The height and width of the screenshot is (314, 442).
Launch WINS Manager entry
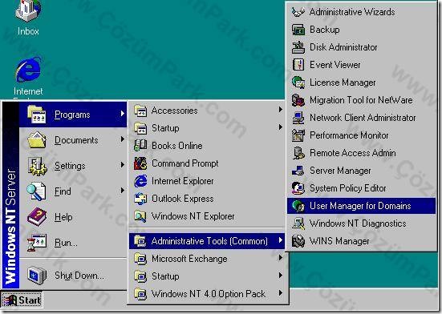[x=361, y=241]
